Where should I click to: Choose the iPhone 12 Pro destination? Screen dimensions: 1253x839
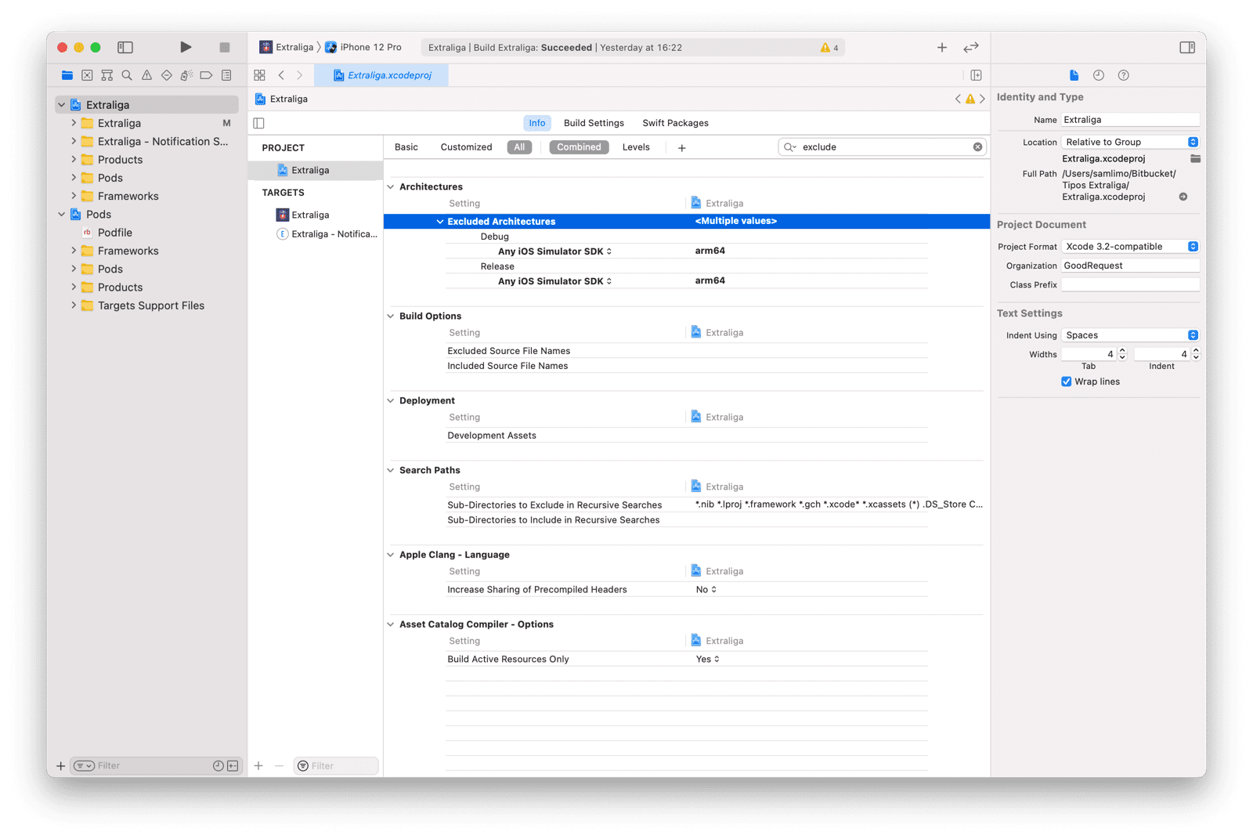click(363, 48)
